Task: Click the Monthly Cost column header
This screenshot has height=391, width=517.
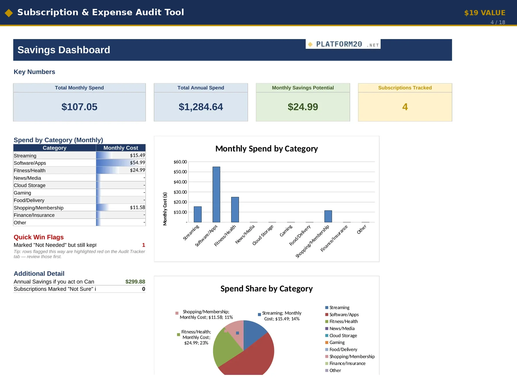Action: [121, 148]
